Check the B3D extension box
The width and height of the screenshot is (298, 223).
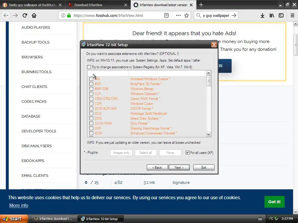coord(91,84)
